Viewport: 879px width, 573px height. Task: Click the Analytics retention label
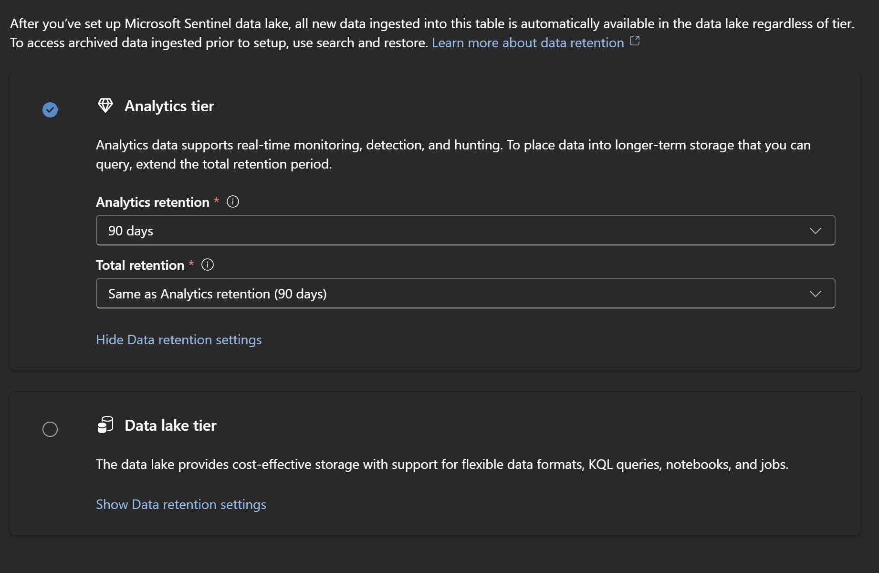153,202
